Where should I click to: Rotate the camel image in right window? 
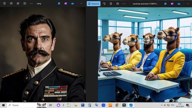click(104, 4)
